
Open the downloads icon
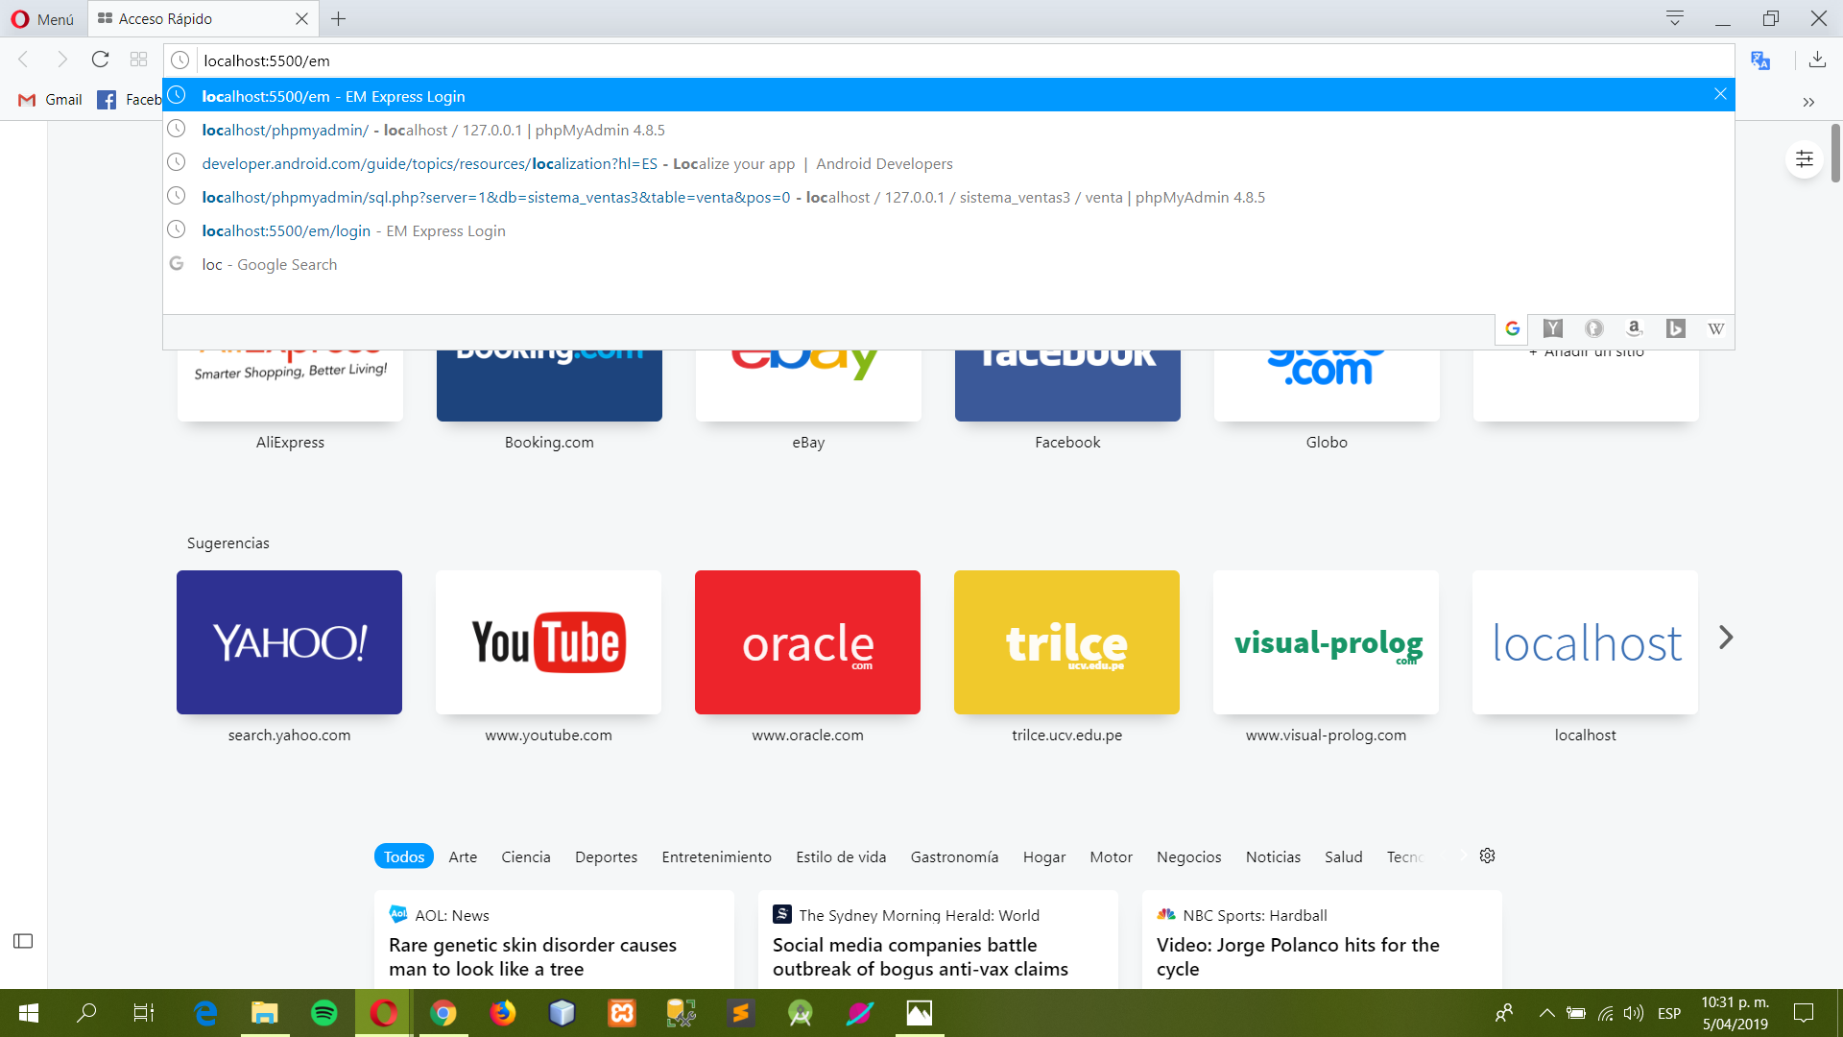point(1817,60)
